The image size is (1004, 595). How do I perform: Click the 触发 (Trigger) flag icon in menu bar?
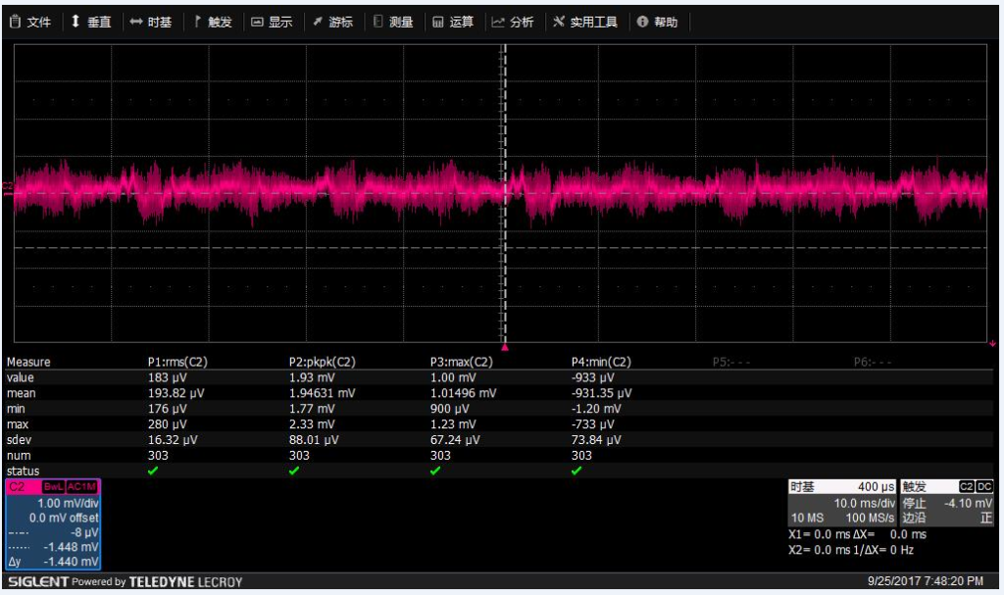198,22
